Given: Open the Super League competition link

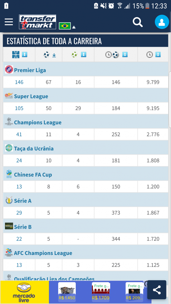Looking at the screenshot, I should [31, 96].
